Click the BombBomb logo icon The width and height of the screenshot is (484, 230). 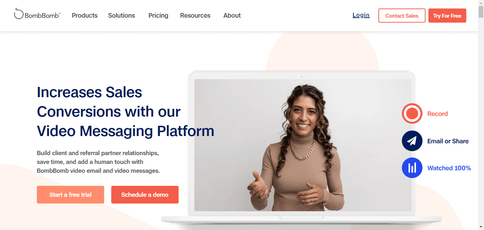click(x=18, y=14)
